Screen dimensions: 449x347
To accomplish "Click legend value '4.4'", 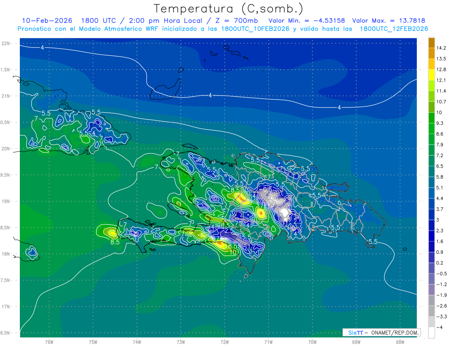I will pos(439,198).
